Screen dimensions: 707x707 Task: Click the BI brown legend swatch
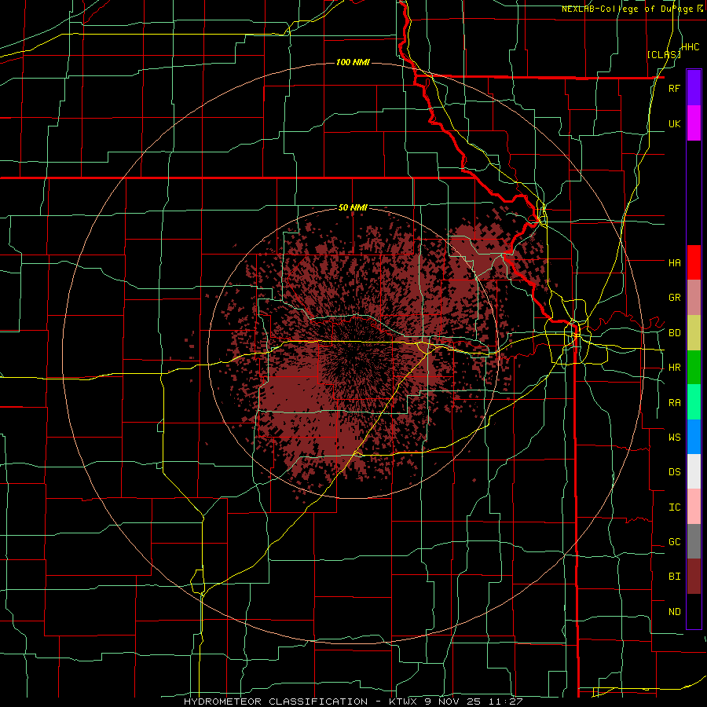[x=694, y=577]
